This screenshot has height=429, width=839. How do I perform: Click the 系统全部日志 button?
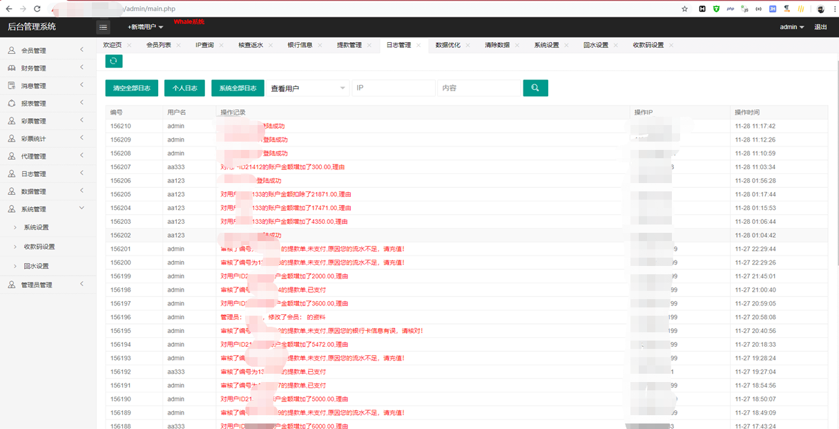(x=238, y=88)
